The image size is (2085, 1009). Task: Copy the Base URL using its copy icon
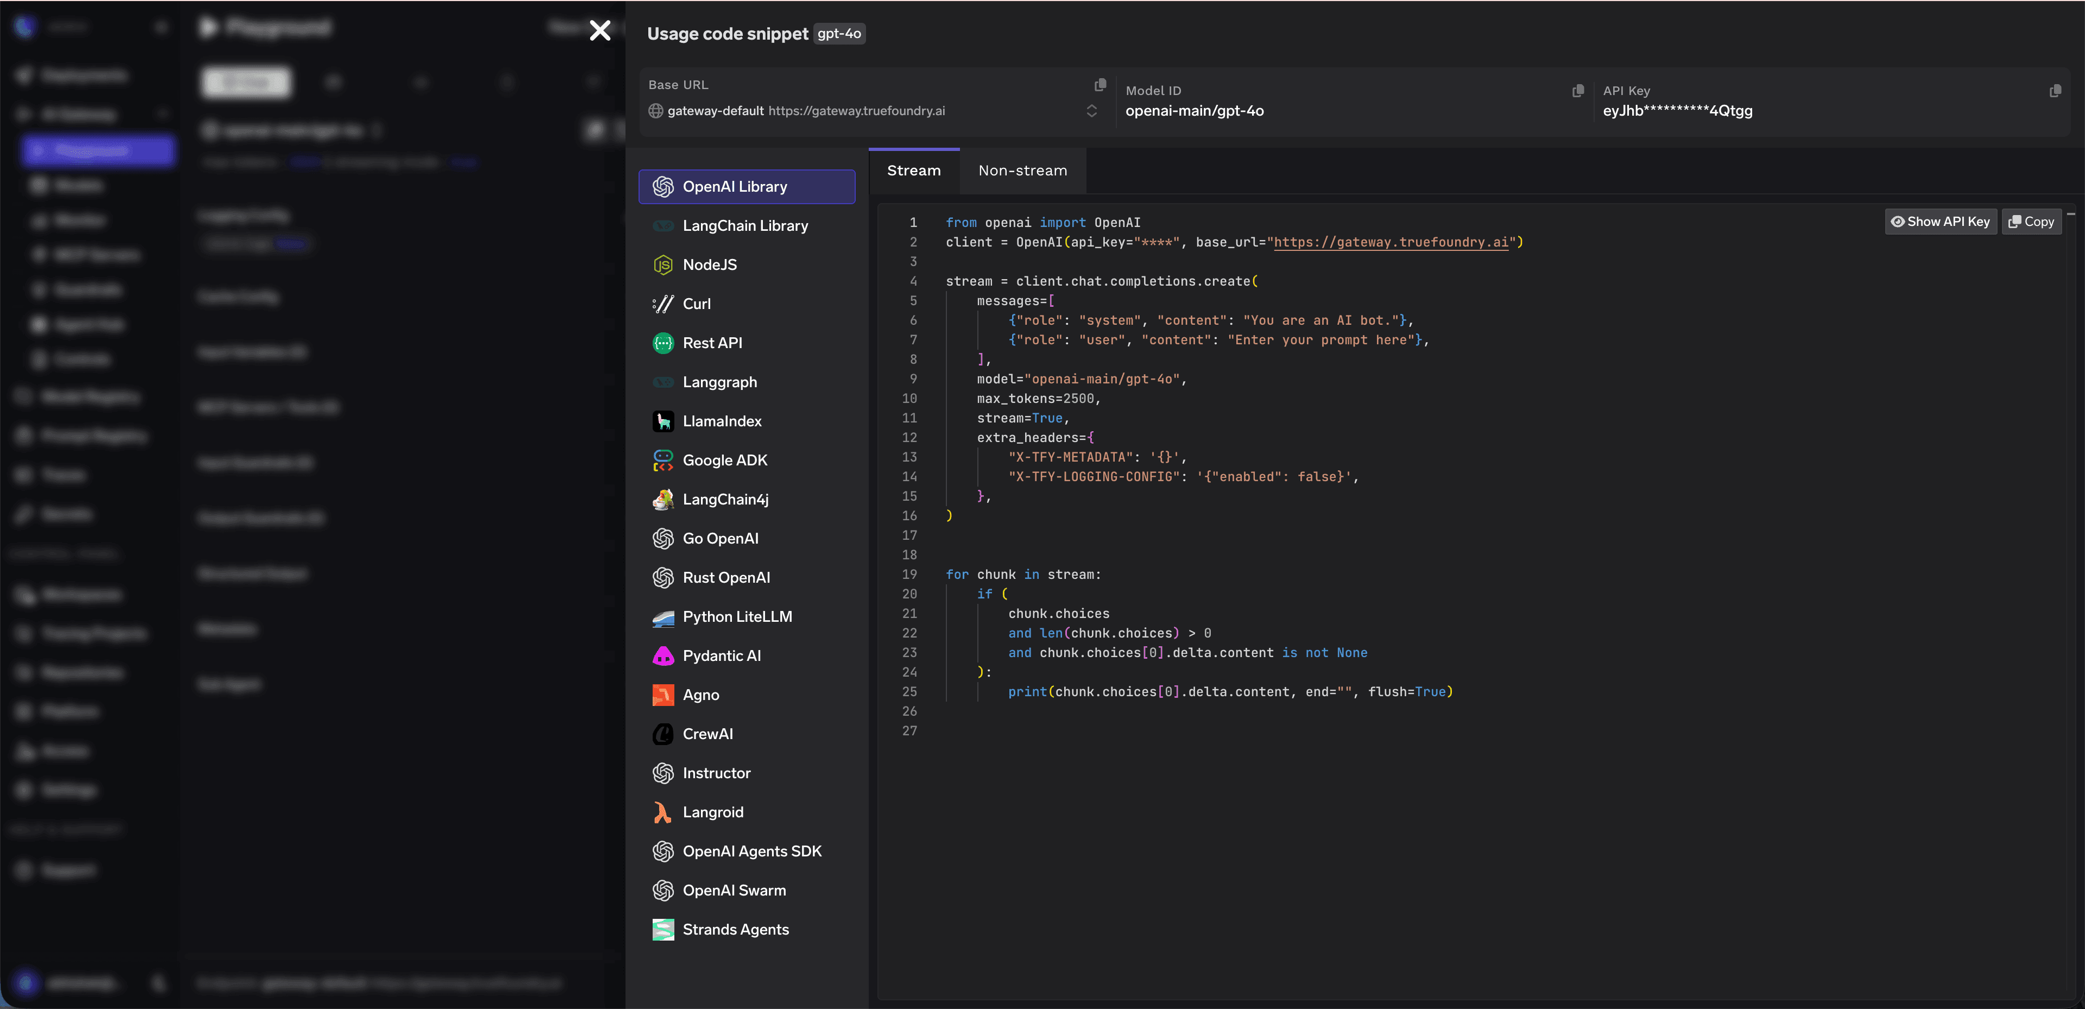(x=1101, y=84)
